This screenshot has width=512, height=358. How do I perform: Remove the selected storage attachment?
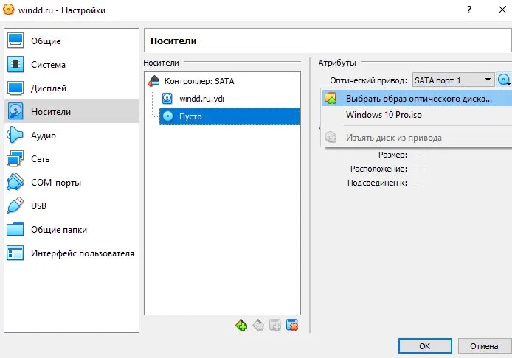pos(292,325)
